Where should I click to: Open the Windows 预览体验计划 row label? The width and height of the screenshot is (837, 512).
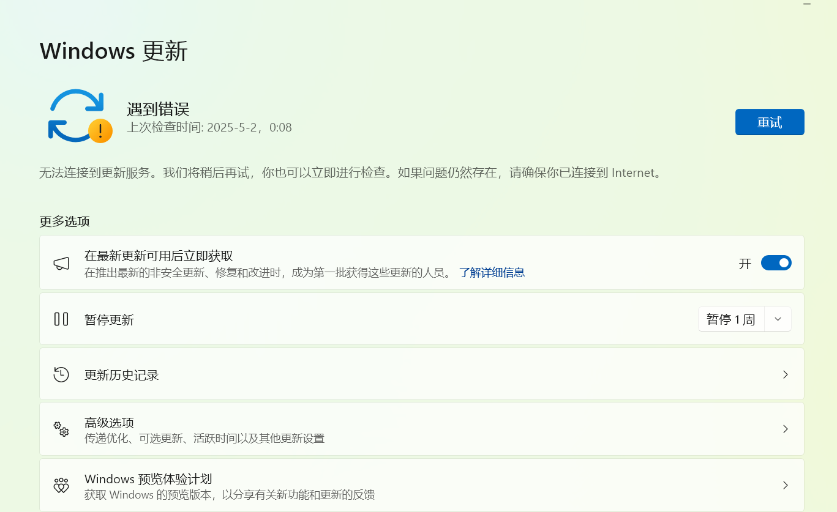coord(148,479)
